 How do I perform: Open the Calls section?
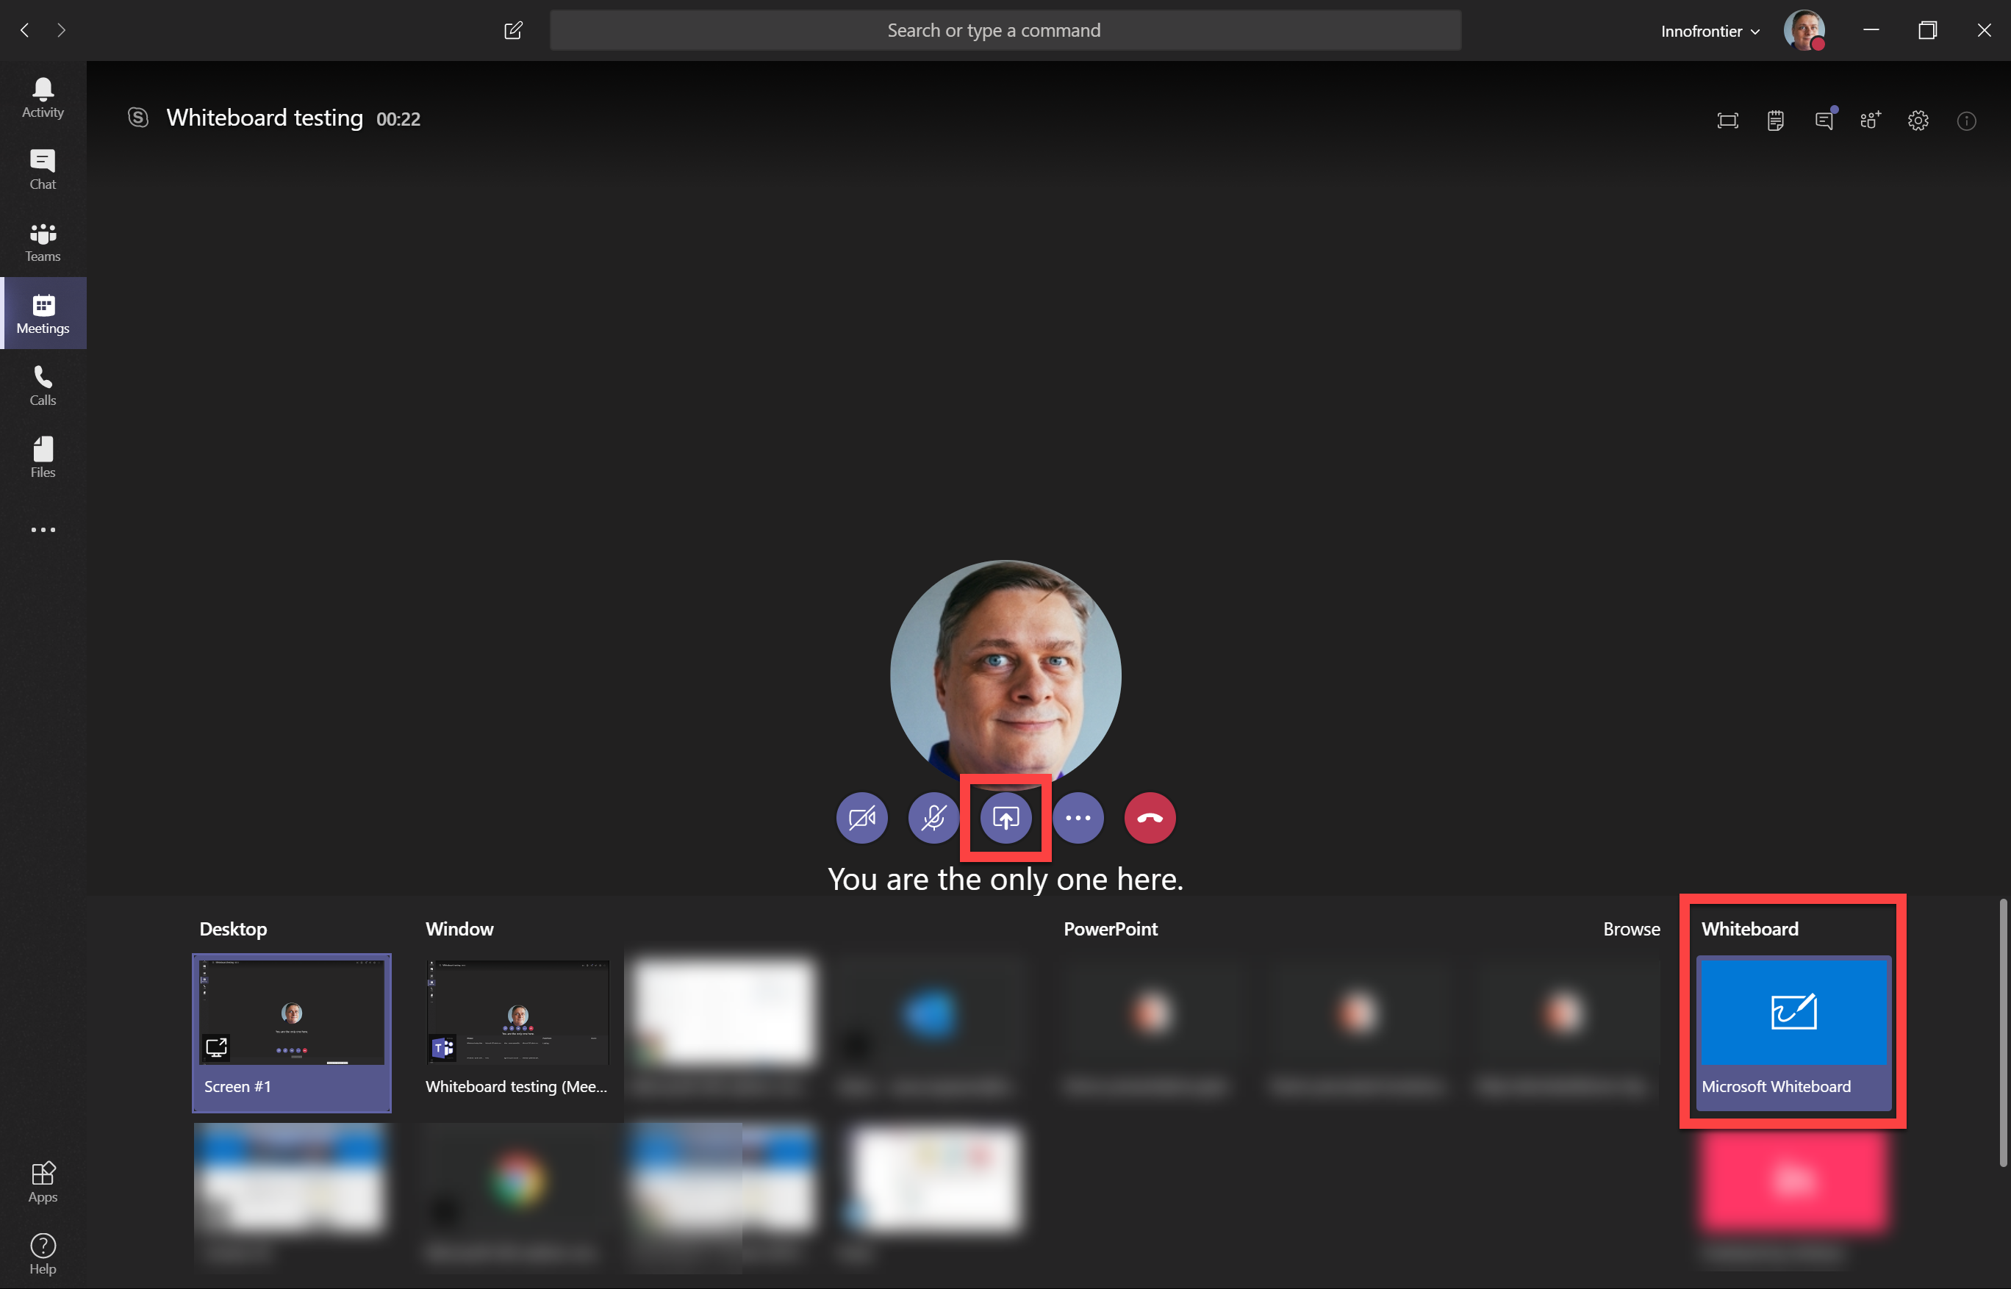(x=43, y=386)
